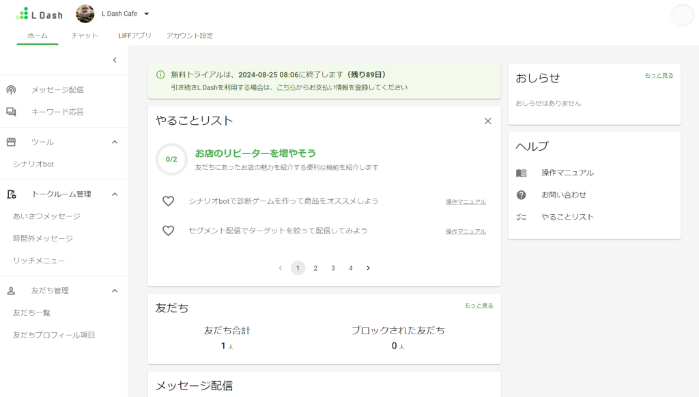This screenshot has height=397, width=699.
Task: Collapse the 友だち管理 section
Action: 115,290
